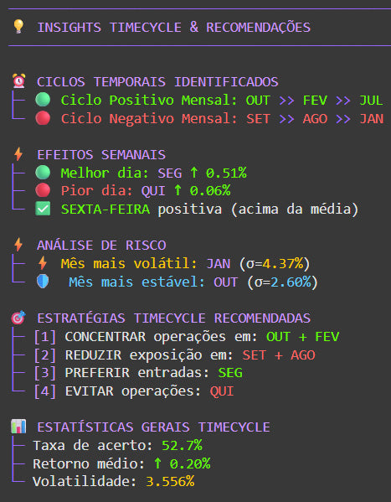Click the label Volatilidade:
The width and height of the screenshot is (391, 502).
tap(85, 482)
